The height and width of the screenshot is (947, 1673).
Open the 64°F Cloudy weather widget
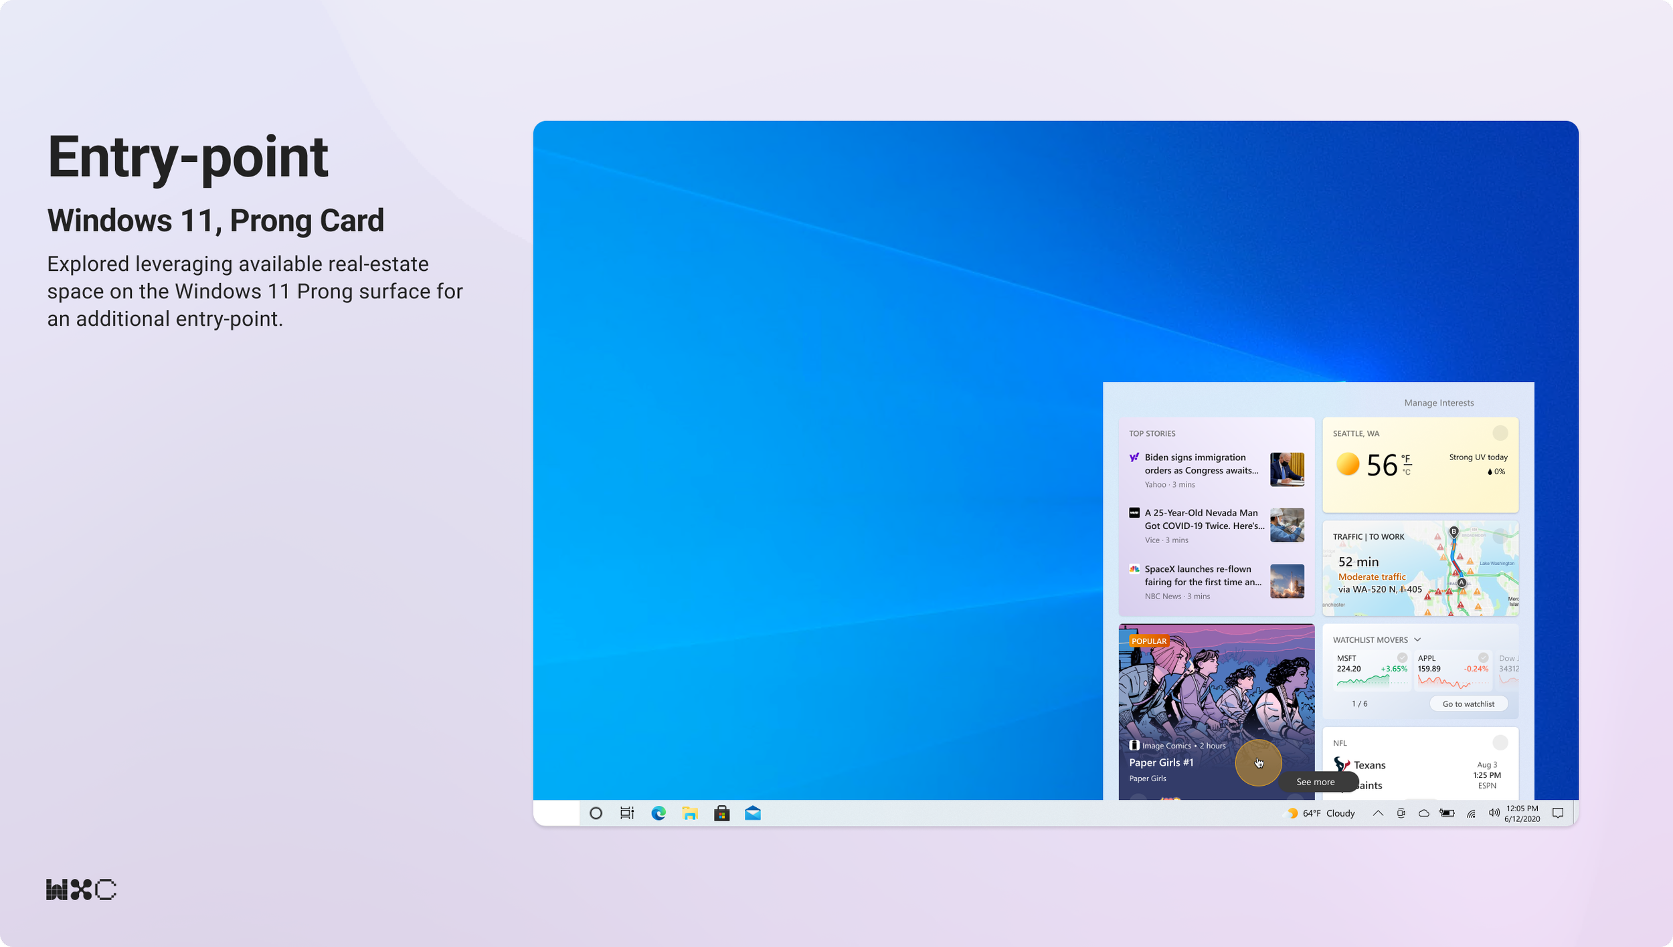[1322, 813]
